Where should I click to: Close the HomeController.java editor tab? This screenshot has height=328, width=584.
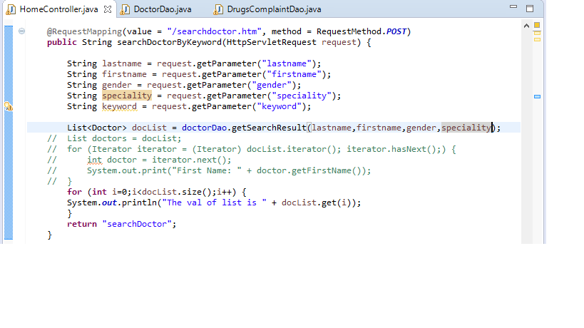[x=108, y=9]
